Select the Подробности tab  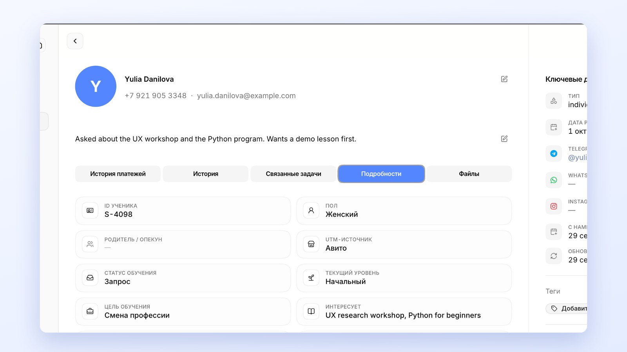381,174
